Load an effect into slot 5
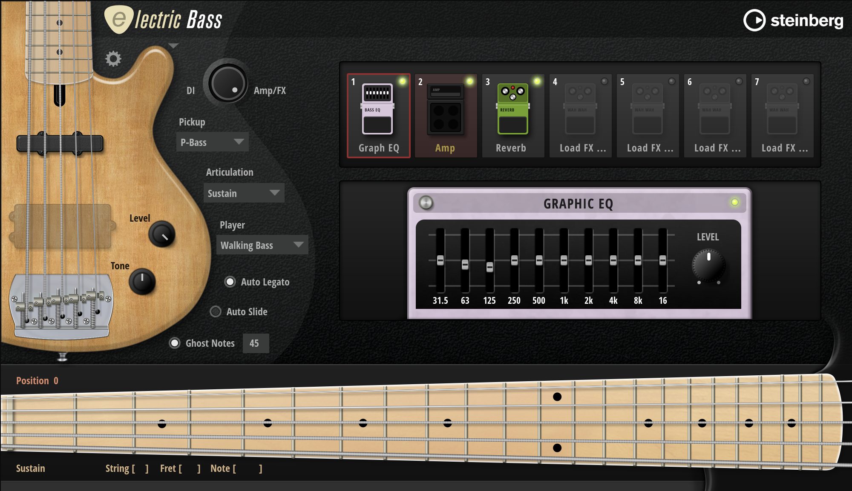This screenshot has height=491, width=852. click(x=648, y=116)
